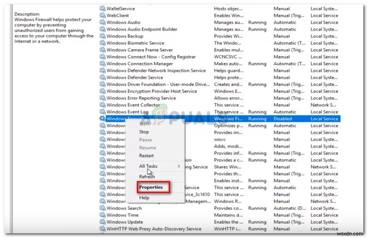Open the All Tasks submenu
The image size is (368, 238).
148,166
